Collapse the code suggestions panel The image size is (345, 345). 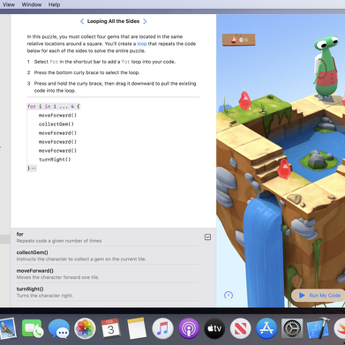click(208, 237)
